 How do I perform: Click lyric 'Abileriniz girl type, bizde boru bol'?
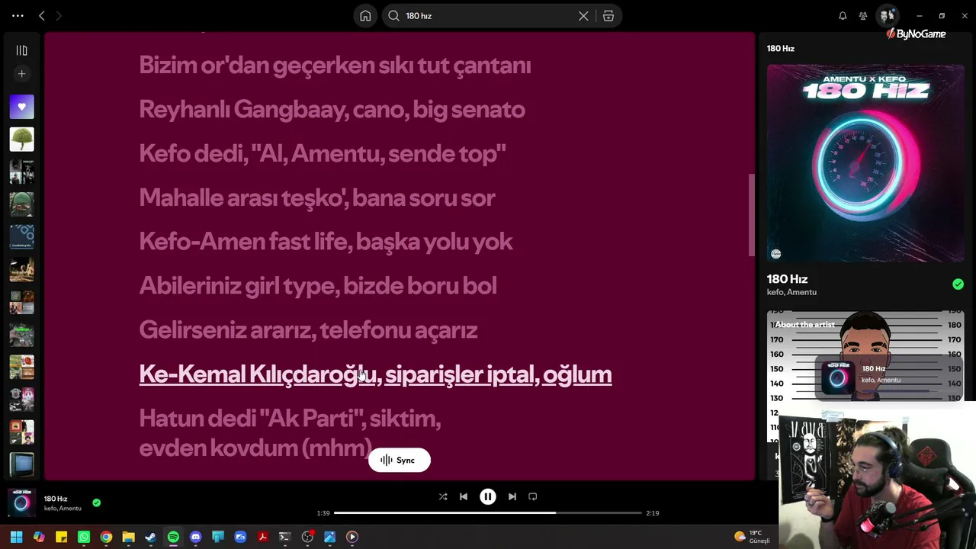point(318,287)
